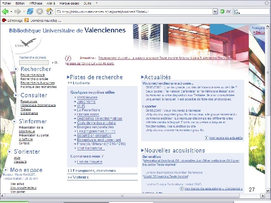Expand the Enseignants, chercheurs section
The height and width of the screenshot is (203, 271).
pos(70,171)
